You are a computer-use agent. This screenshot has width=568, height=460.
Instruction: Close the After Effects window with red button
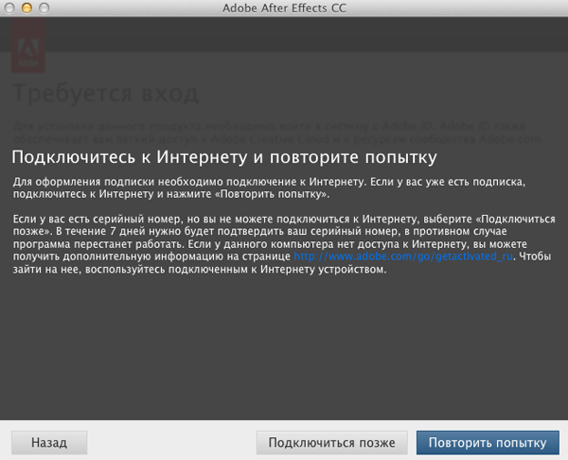(x=12, y=9)
